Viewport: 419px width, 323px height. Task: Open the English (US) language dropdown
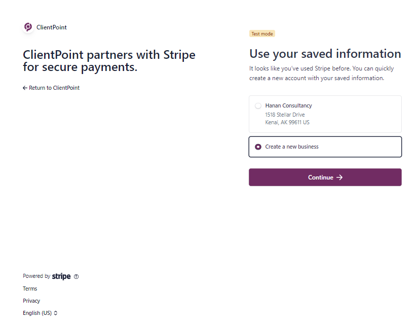40,313
